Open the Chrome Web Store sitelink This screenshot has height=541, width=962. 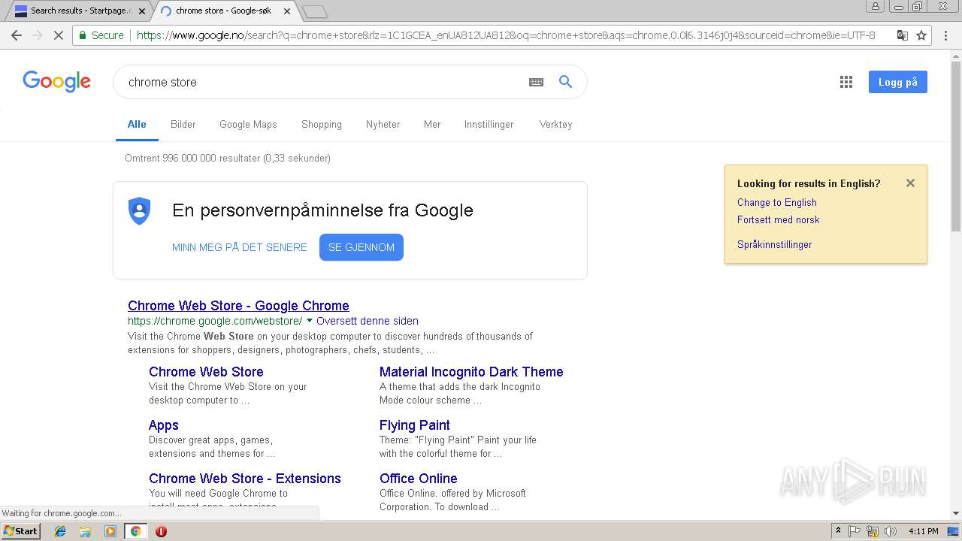(206, 371)
